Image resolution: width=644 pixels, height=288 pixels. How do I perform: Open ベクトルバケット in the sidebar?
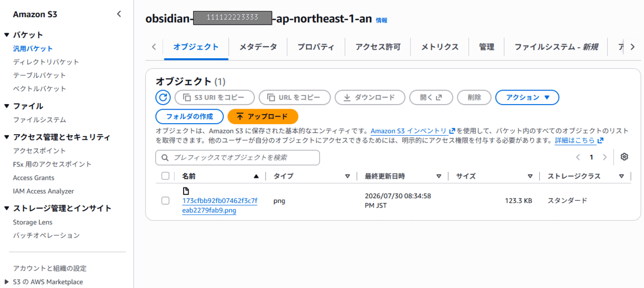pos(39,88)
